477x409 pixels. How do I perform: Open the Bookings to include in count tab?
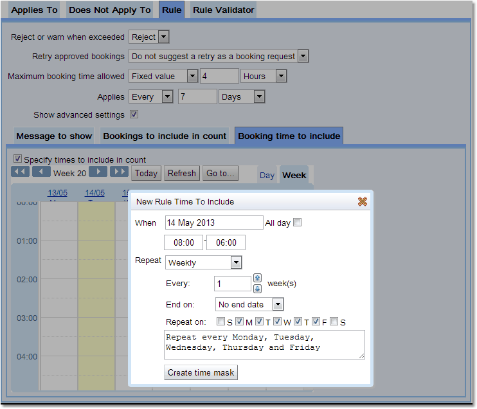pos(165,136)
